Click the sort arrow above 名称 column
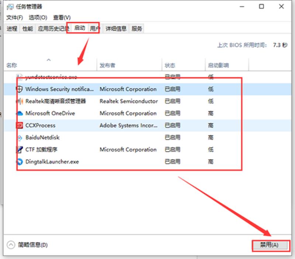Image resolution: width=295 pixels, height=259 pixels. click(49, 60)
